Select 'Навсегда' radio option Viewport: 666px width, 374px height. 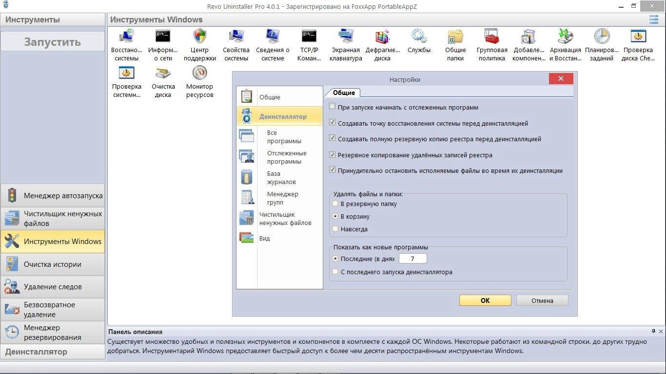click(335, 228)
